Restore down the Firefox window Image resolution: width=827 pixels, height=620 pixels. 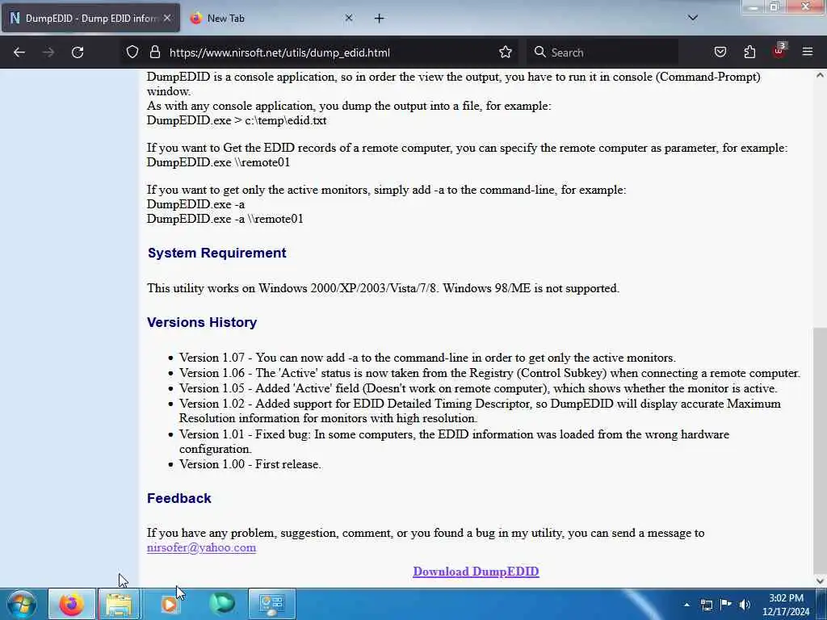tap(775, 6)
